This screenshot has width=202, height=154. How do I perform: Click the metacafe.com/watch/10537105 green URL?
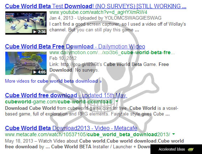pyautogui.click(x=87, y=134)
